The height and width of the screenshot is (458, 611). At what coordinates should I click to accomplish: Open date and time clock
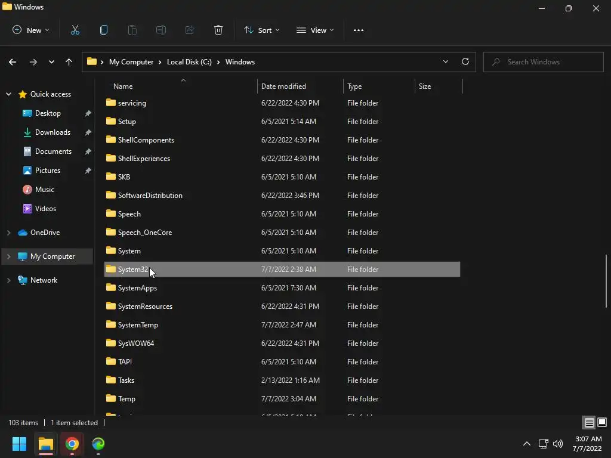pos(587,444)
